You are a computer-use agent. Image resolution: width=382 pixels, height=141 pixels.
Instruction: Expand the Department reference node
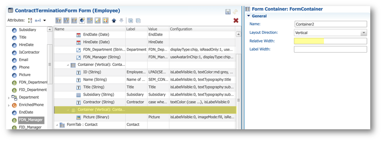tap(9, 98)
